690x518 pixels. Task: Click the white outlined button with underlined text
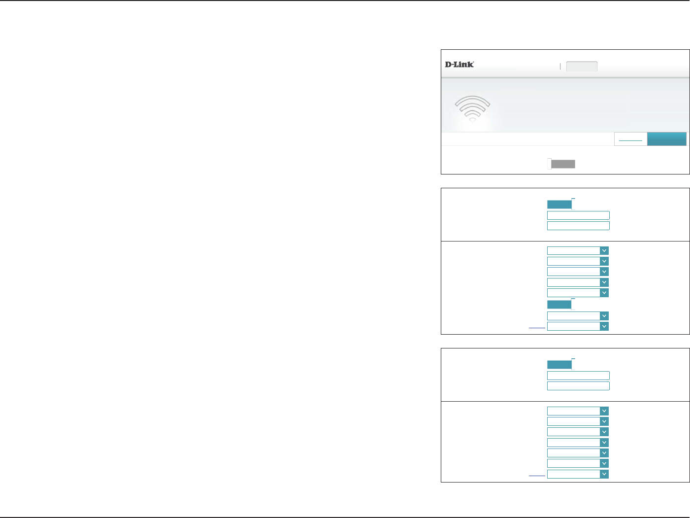tap(630, 139)
